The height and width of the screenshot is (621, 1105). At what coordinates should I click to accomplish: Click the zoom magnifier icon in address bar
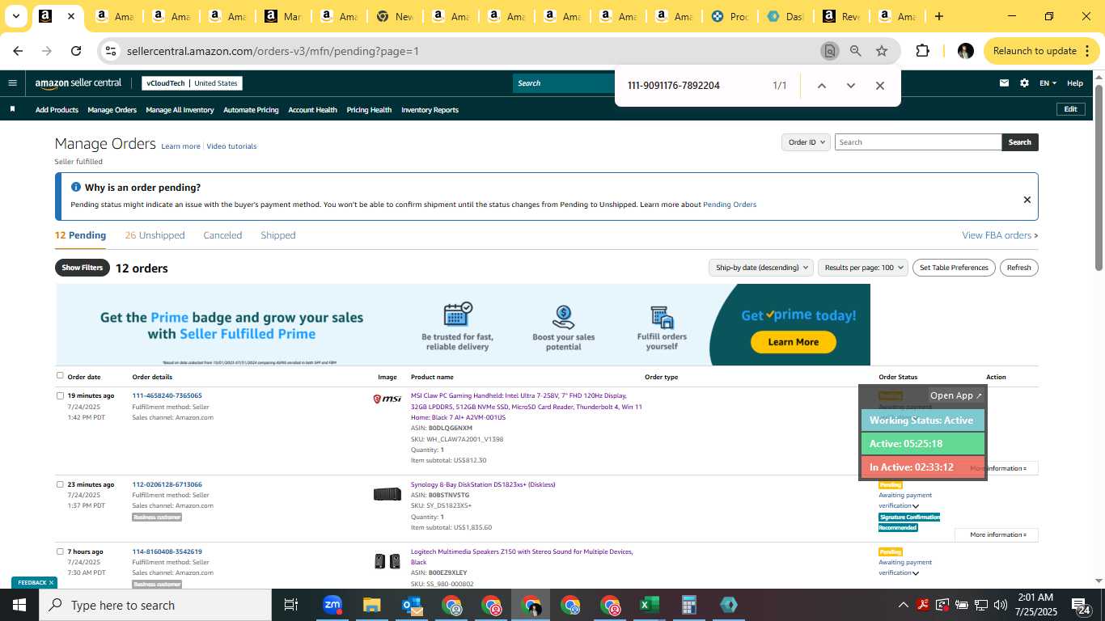[855, 51]
